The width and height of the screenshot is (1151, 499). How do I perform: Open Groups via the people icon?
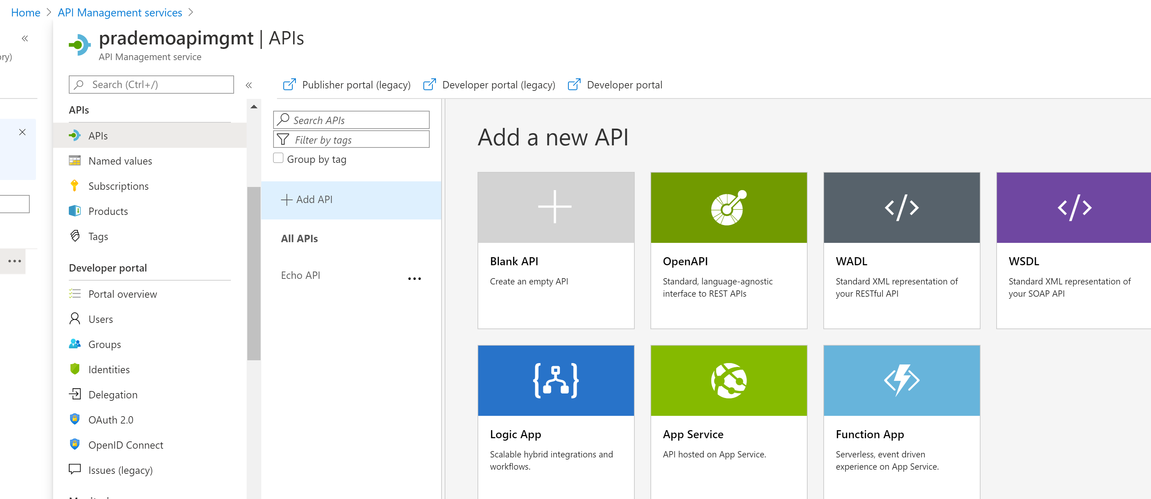75,344
